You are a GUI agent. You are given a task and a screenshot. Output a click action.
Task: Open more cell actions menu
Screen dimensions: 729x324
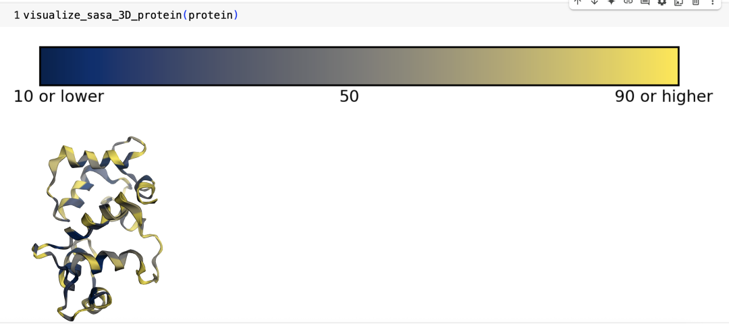click(712, 2)
